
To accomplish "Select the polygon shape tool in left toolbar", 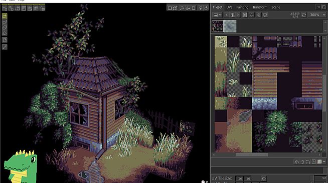I will [x=5, y=33].
